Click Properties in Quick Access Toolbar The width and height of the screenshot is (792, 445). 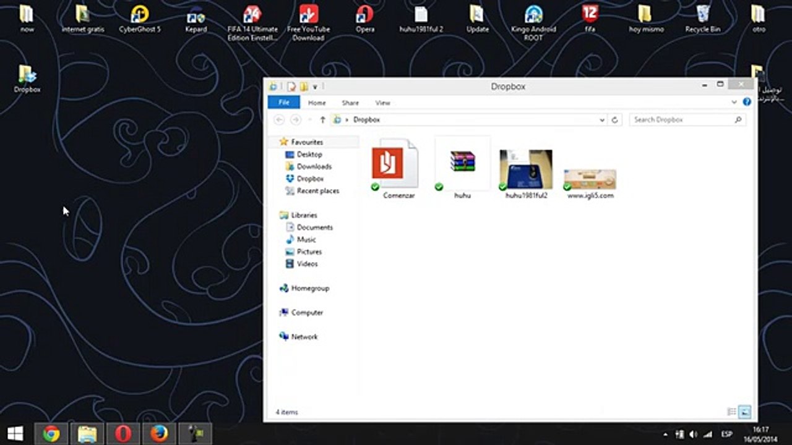click(x=291, y=87)
